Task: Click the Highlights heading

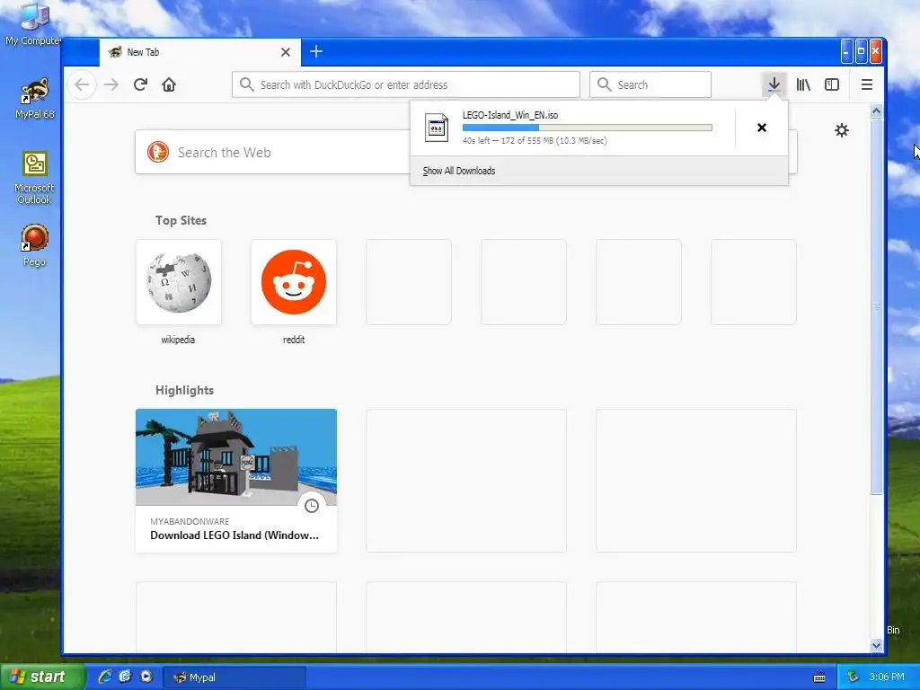Action: [x=184, y=390]
